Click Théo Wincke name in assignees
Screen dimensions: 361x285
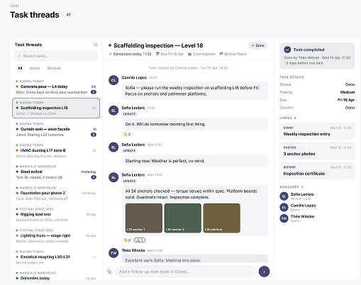click(302, 216)
